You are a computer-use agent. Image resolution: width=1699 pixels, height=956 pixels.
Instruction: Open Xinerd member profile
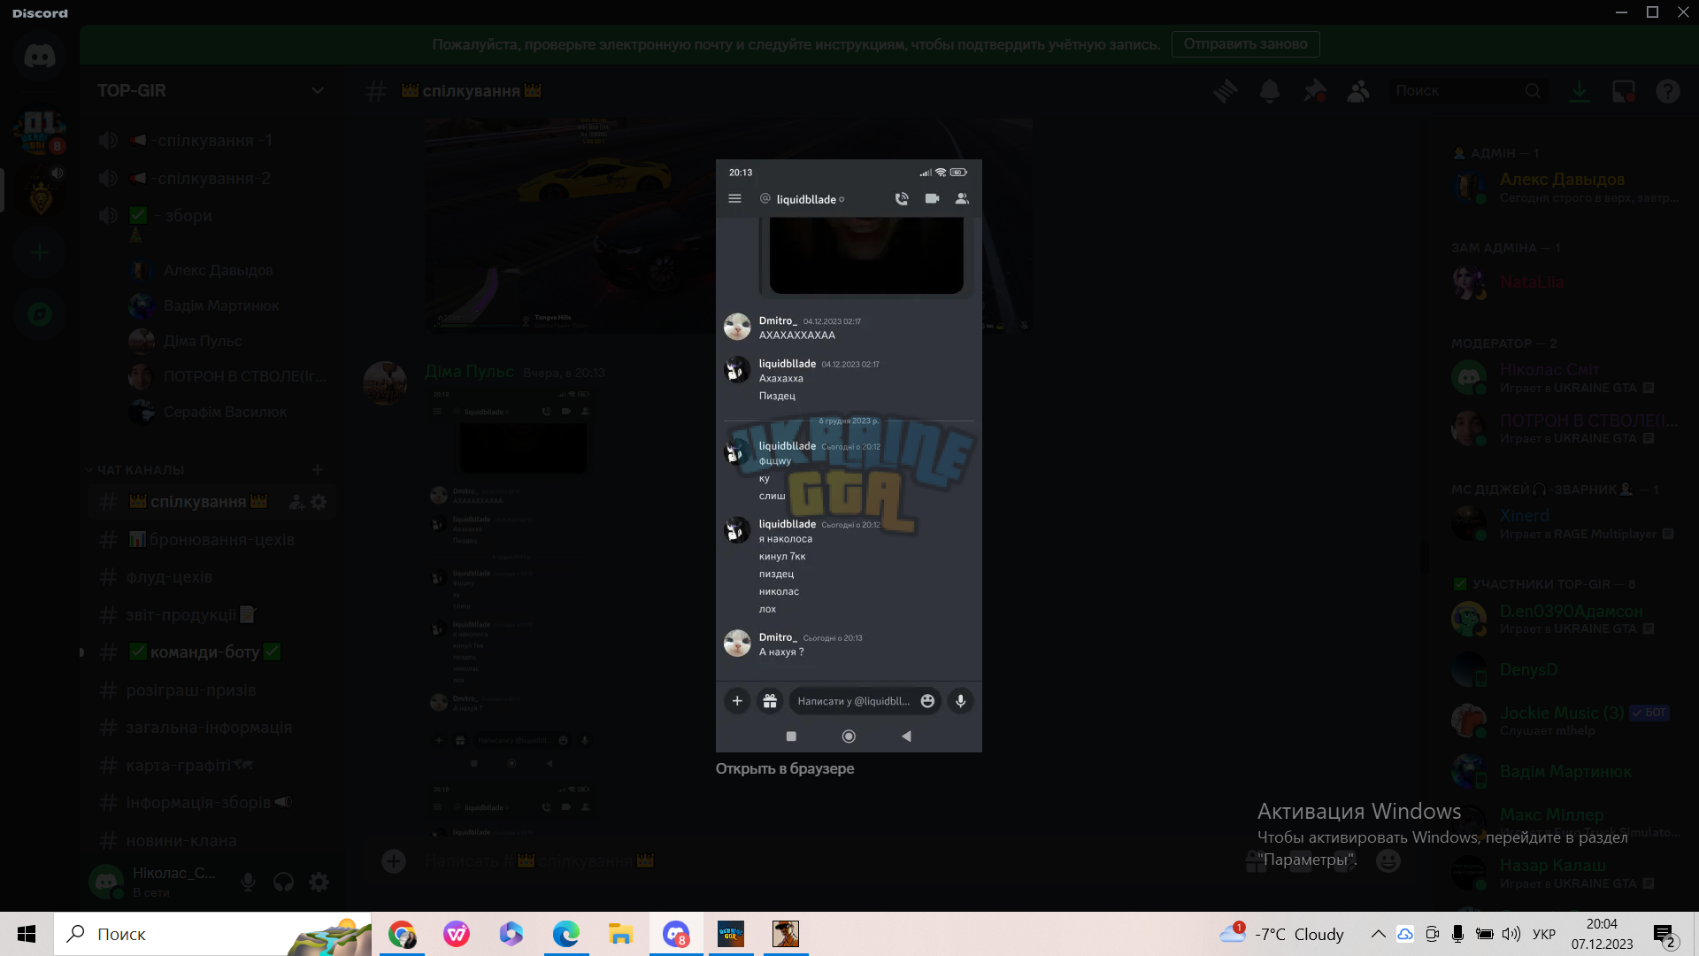coord(1564,524)
